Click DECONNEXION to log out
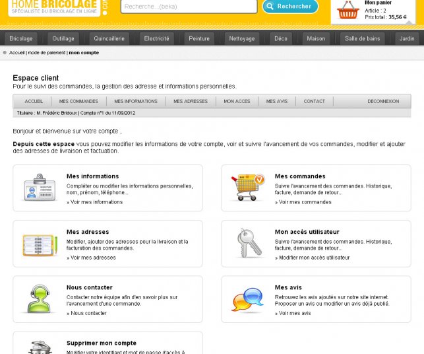 point(383,101)
